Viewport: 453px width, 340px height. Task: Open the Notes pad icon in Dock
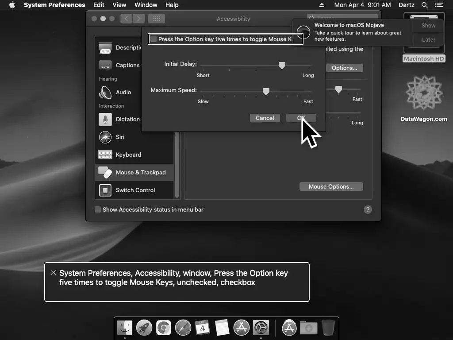222,328
